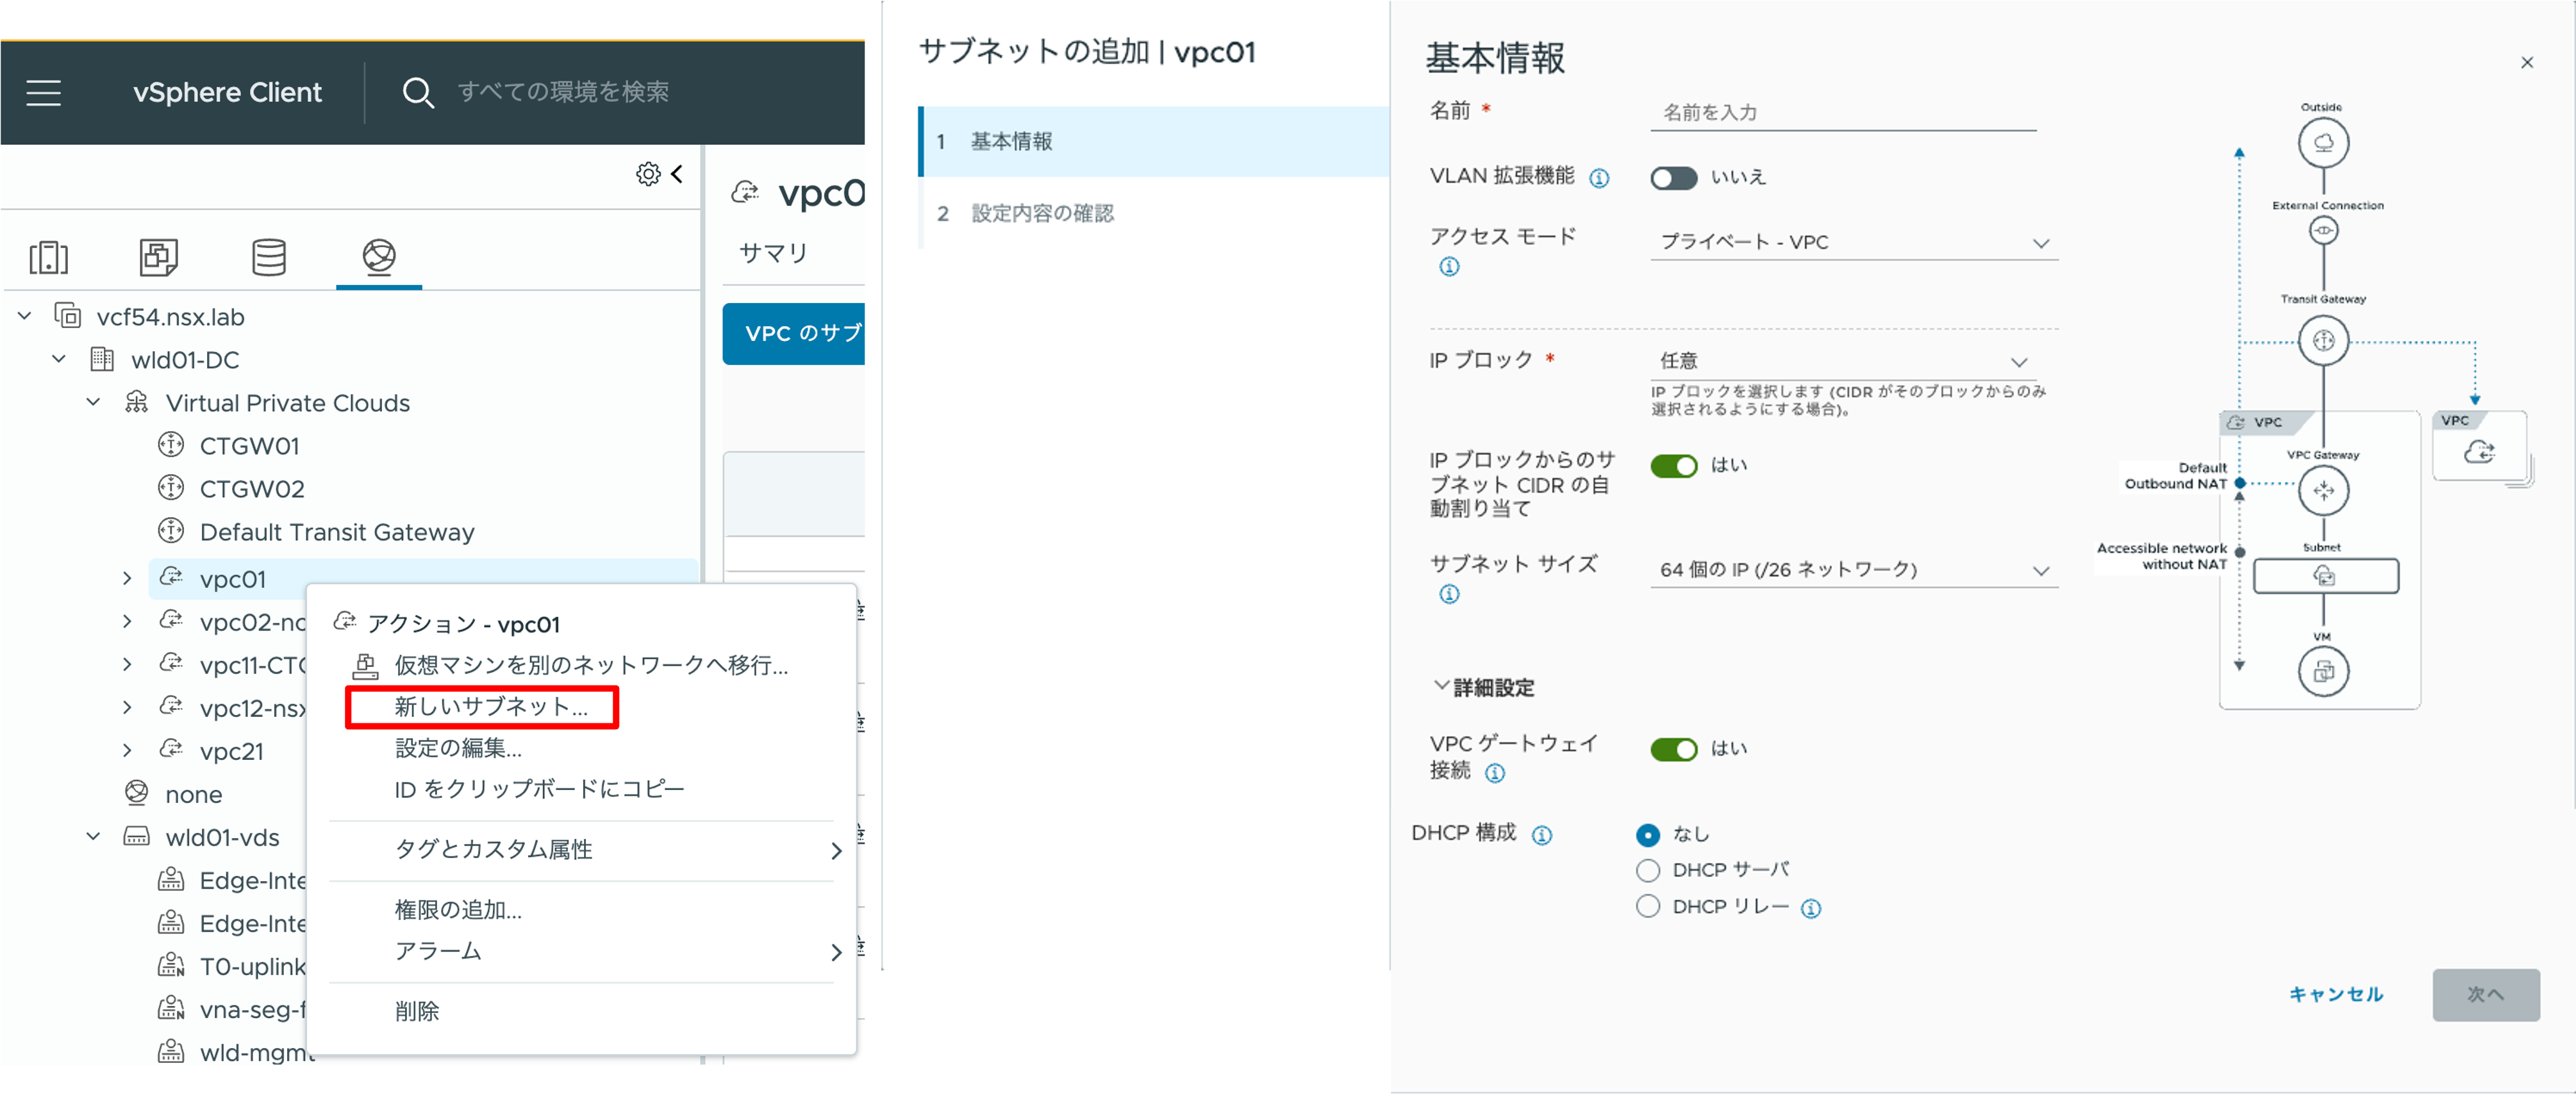Switch to Storage inventory icon
This screenshot has width=2576, height=1095.
(x=269, y=257)
